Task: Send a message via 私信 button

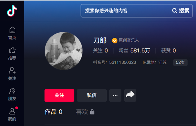Action: [92, 95]
